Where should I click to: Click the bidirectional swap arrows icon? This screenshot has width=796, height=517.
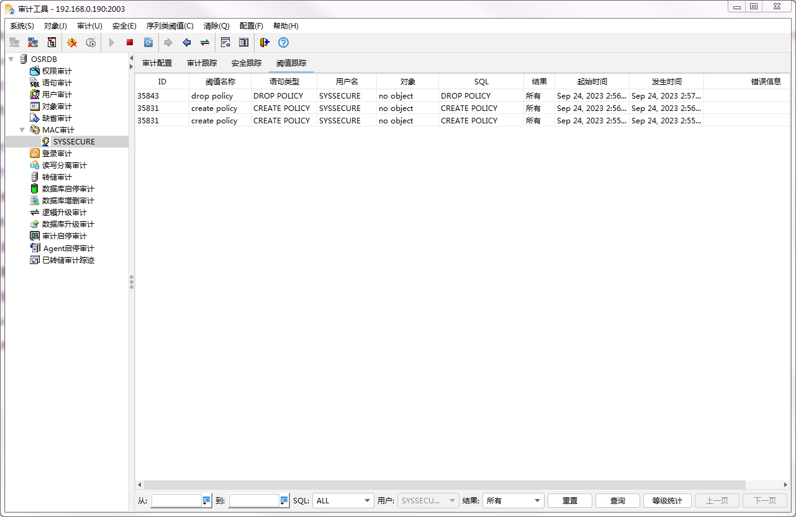pos(204,43)
